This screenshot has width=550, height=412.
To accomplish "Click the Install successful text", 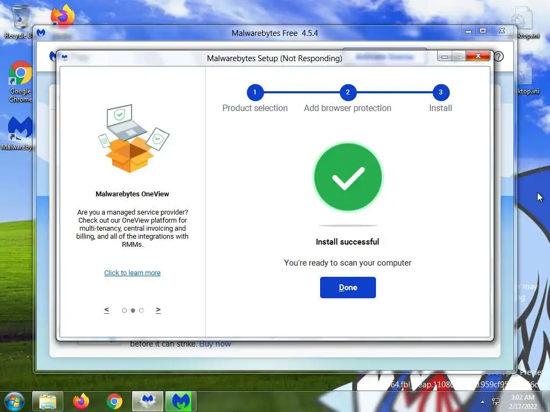I will tap(348, 242).
